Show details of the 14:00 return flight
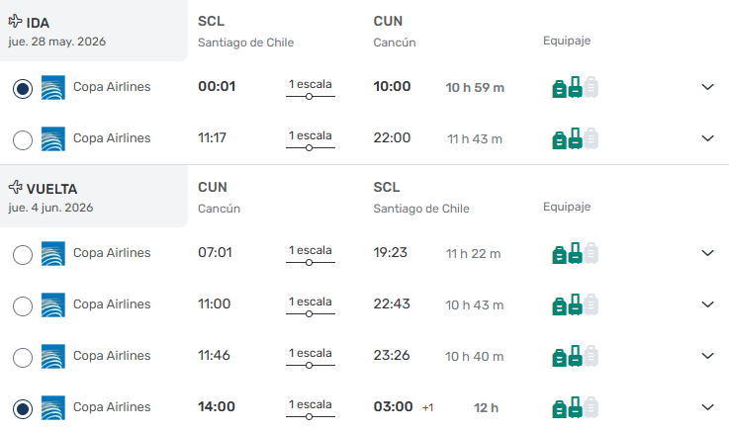 [x=707, y=407]
